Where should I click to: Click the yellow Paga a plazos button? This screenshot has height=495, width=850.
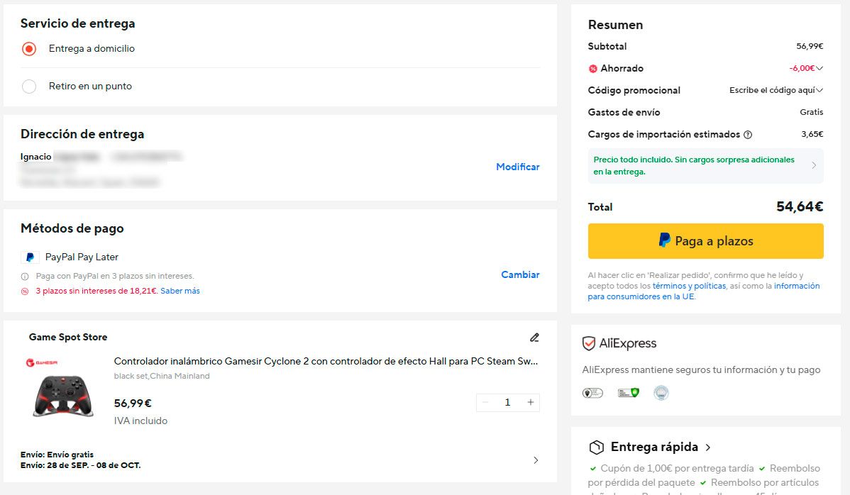(705, 241)
